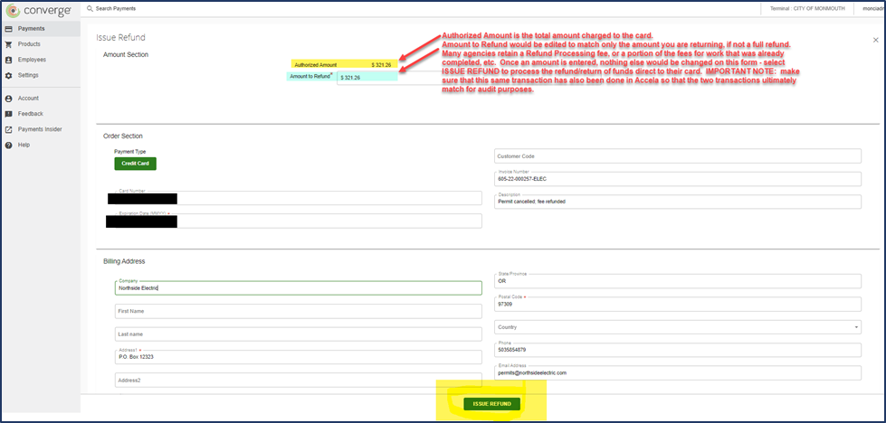Screen dimensions: 886x423
Task: Click the Feedback icon in sidebar
Action: 8,114
